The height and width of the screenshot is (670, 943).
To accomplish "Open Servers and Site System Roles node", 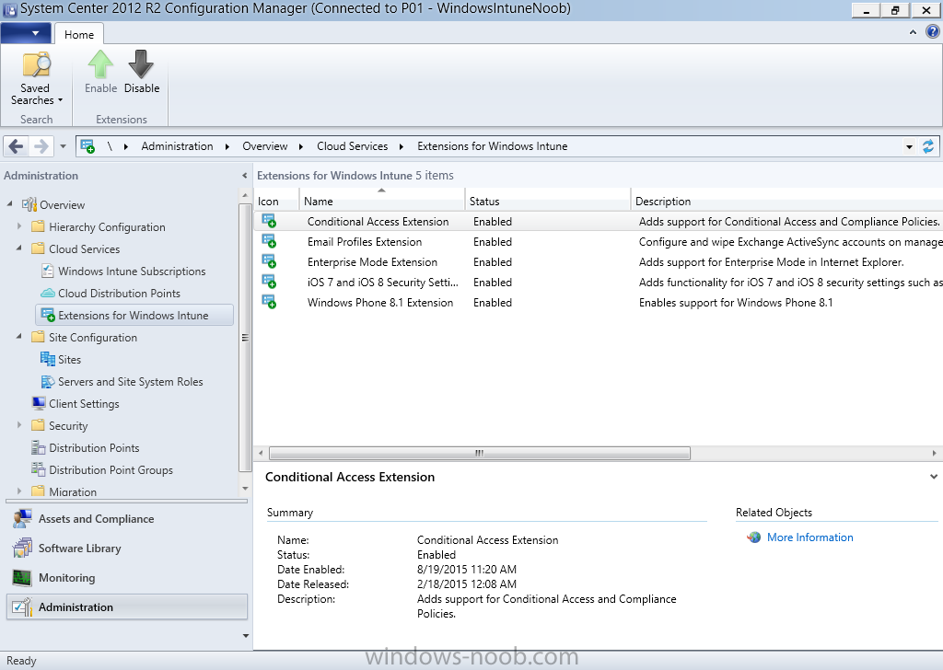I will click(131, 382).
